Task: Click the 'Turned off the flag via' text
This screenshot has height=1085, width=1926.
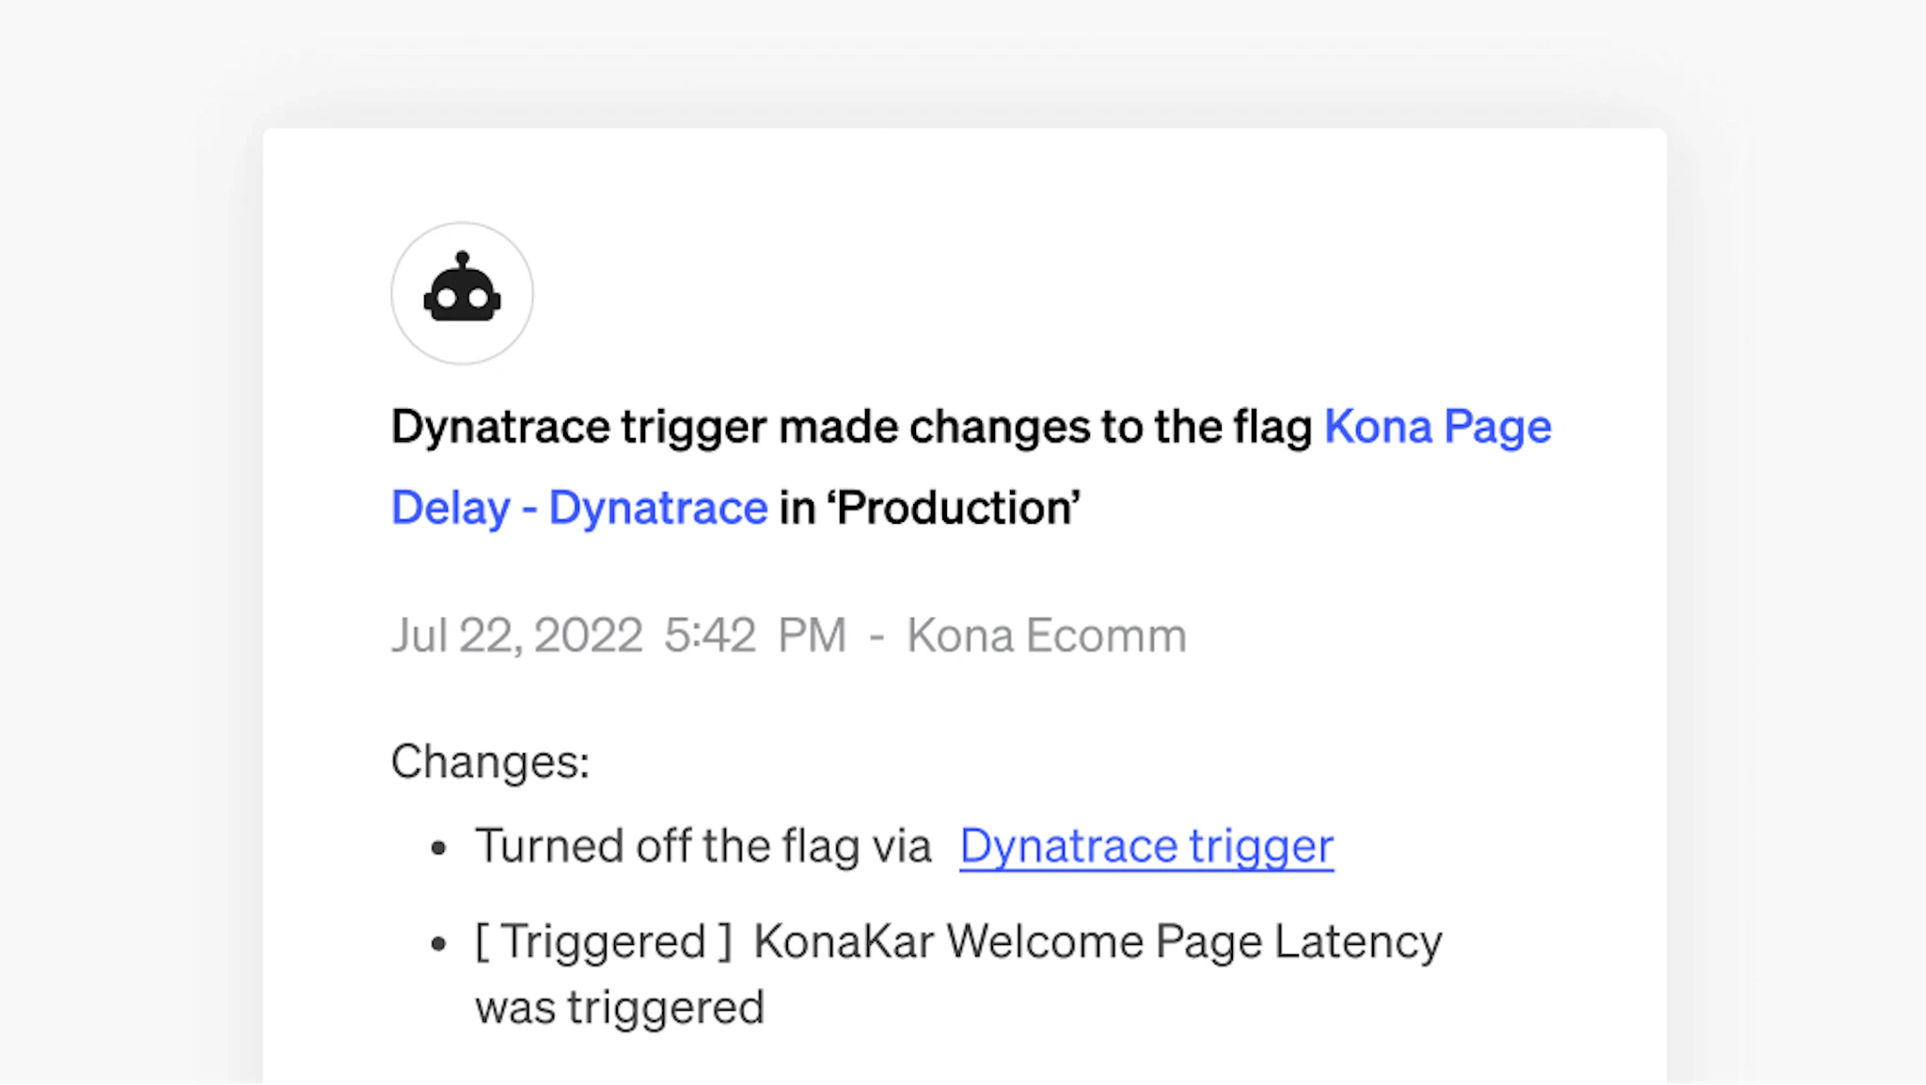Action: click(x=703, y=846)
